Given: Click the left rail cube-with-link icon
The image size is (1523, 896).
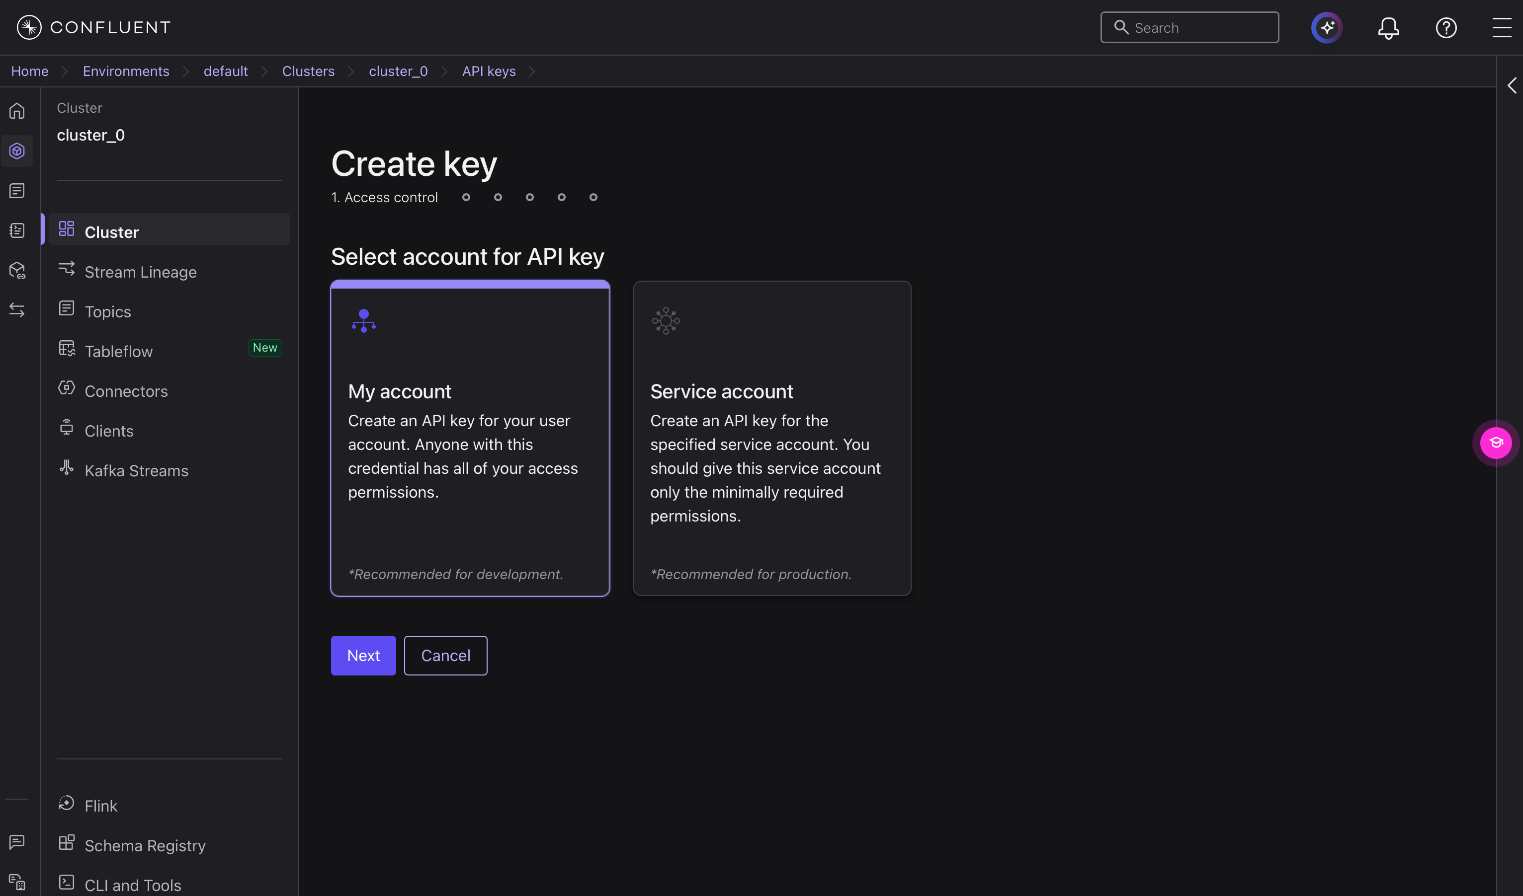Looking at the screenshot, I should pyautogui.click(x=17, y=271).
